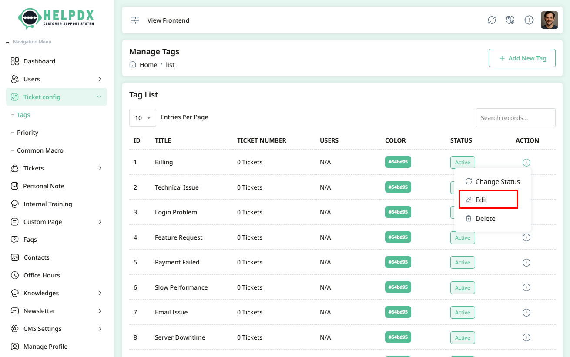The image size is (570, 357).
Task: Open the language translation icon in top bar
Action: click(x=510, y=20)
